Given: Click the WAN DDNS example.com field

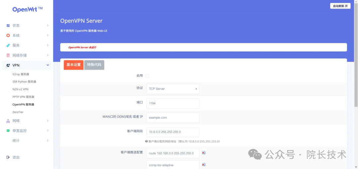Looking at the screenshot, I should click(x=173, y=118).
